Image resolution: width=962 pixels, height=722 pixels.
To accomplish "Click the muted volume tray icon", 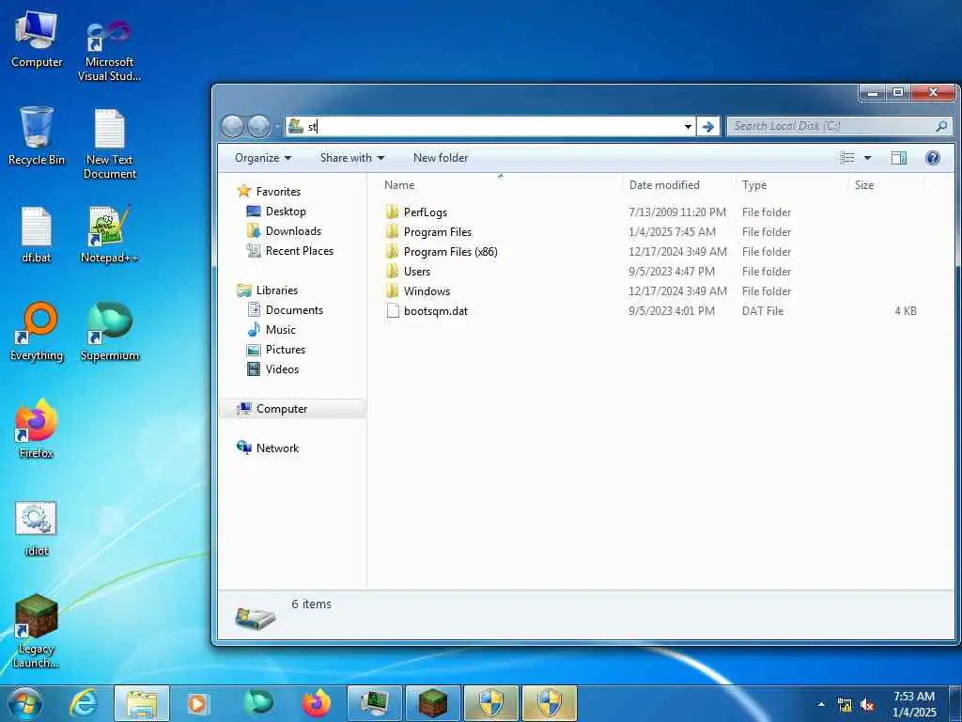I will click(x=867, y=705).
